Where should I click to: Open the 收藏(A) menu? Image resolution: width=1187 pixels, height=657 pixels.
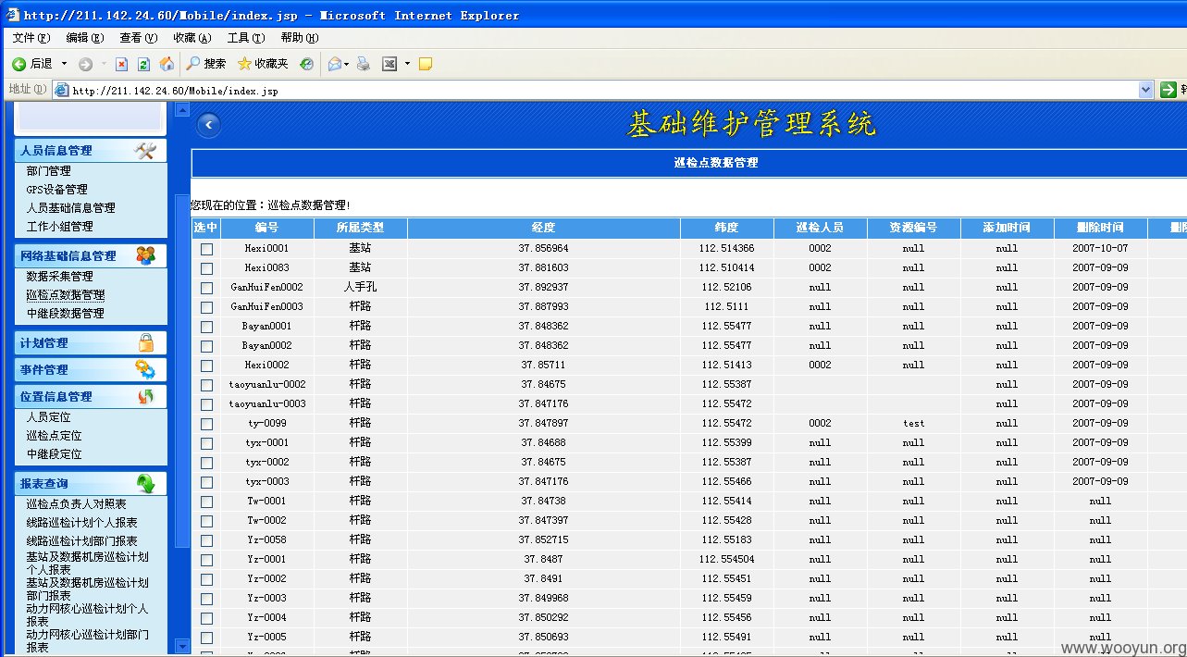[192, 38]
